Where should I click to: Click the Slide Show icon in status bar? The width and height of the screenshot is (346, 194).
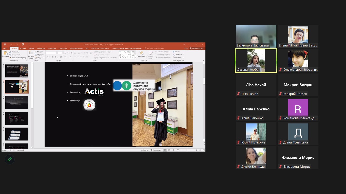pyautogui.click(x=178, y=150)
